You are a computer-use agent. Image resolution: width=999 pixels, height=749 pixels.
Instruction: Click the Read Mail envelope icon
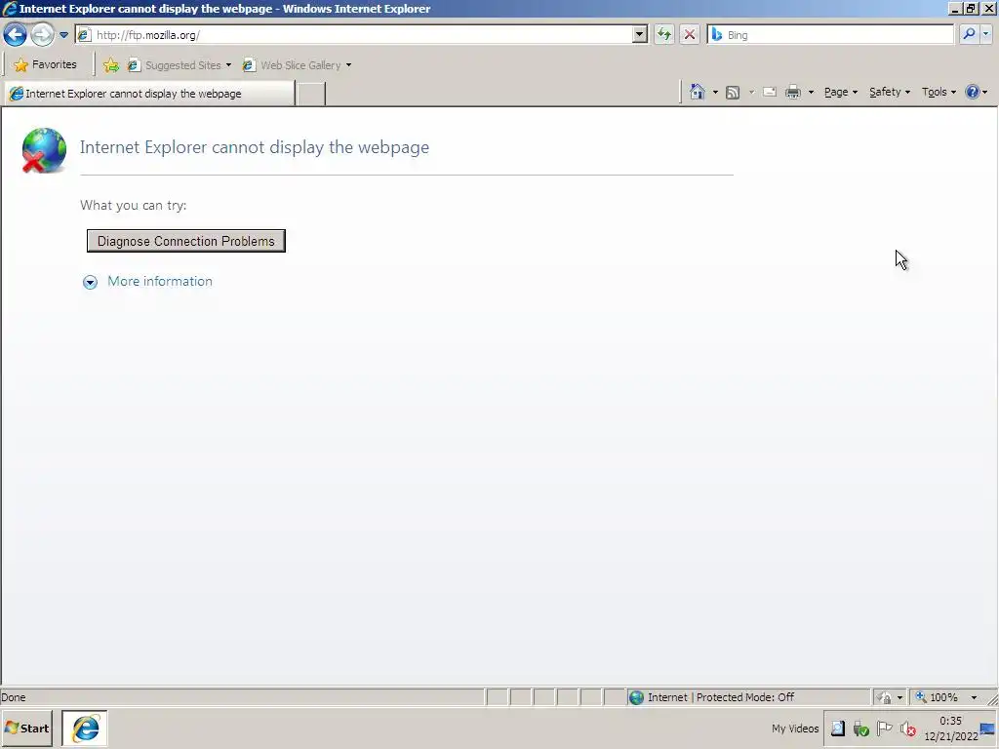770,93
